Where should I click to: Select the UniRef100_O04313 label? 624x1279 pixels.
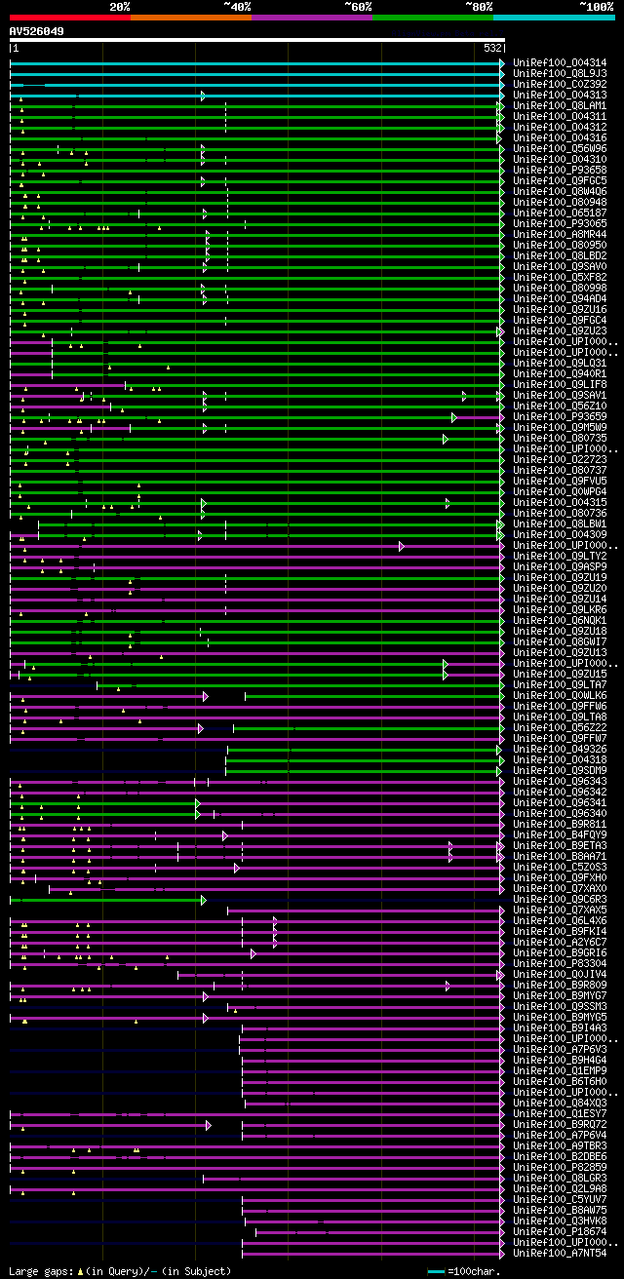pyautogui.click(x=560, y=96)
